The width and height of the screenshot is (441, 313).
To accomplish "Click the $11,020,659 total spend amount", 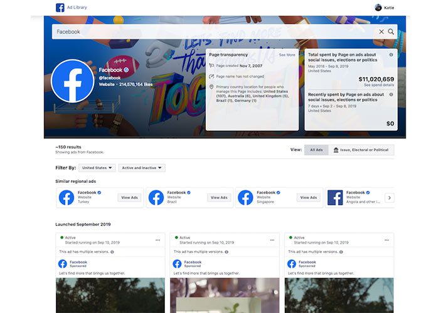I will click(x=376, y=79).
